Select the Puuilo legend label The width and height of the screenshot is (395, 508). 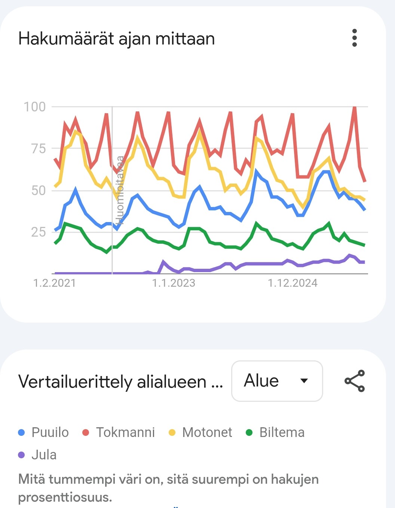coord(50,432)
